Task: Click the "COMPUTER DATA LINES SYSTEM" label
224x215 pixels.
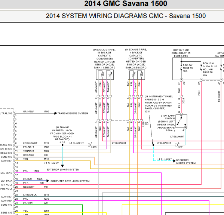Action: coord(70,181)
